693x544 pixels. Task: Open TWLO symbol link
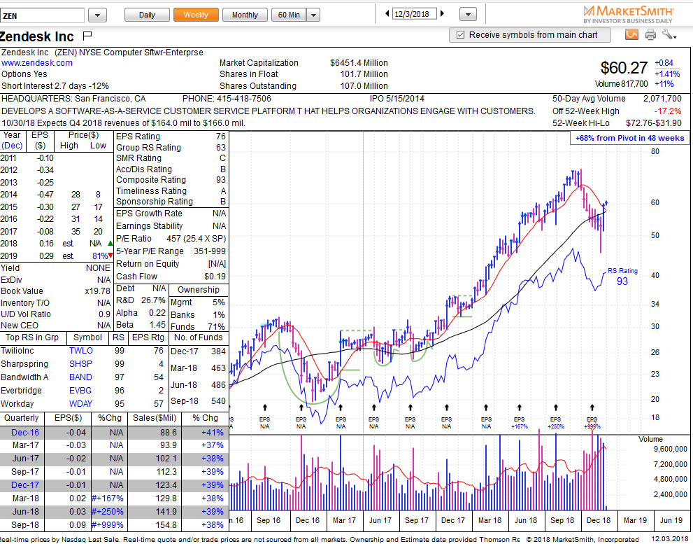(x=81, y=351)
